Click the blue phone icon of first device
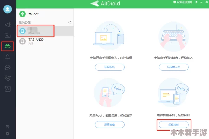Viewport: 209px width, 139px height. (x=23, y=31)
